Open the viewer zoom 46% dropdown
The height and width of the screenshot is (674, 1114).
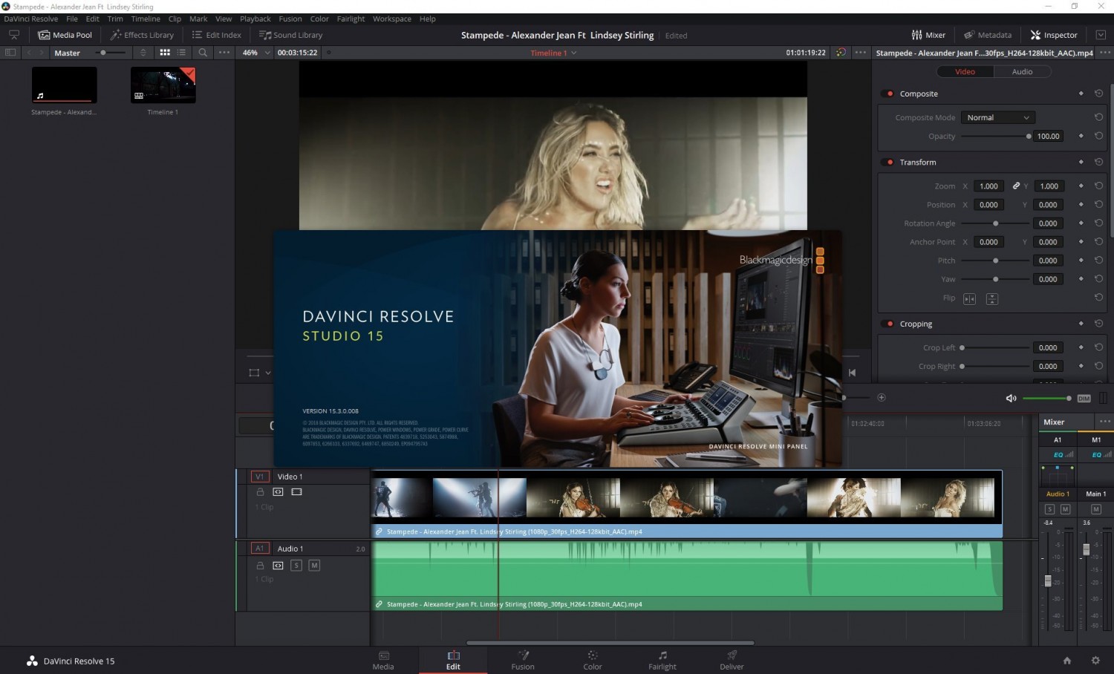(255, 53)
